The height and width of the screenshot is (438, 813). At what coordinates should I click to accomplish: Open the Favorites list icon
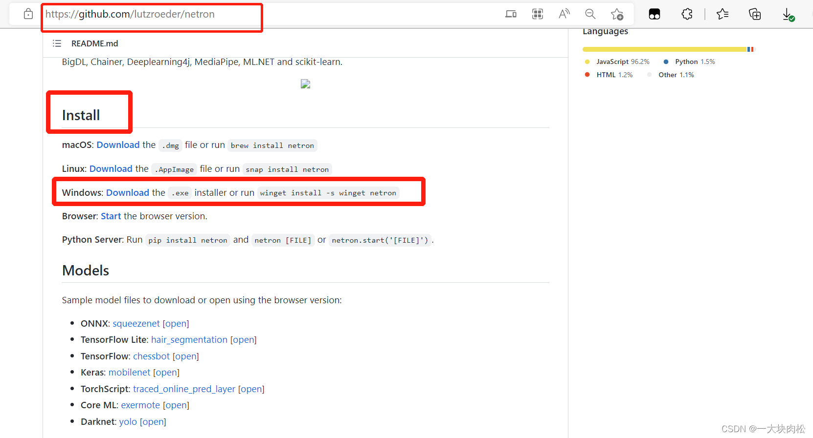tap(723, 14)
